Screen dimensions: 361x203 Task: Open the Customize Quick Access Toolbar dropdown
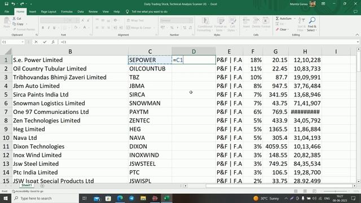tap(31, 4)
